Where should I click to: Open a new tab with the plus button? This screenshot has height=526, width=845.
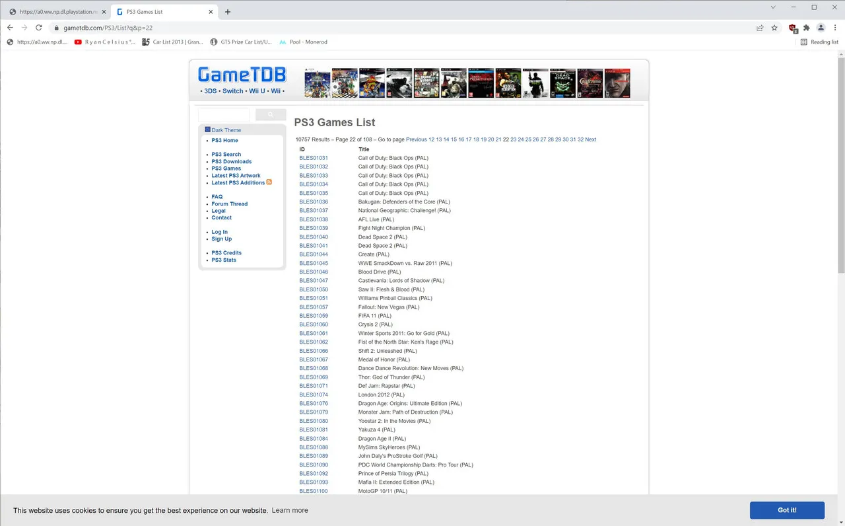[x=228, y=12]
